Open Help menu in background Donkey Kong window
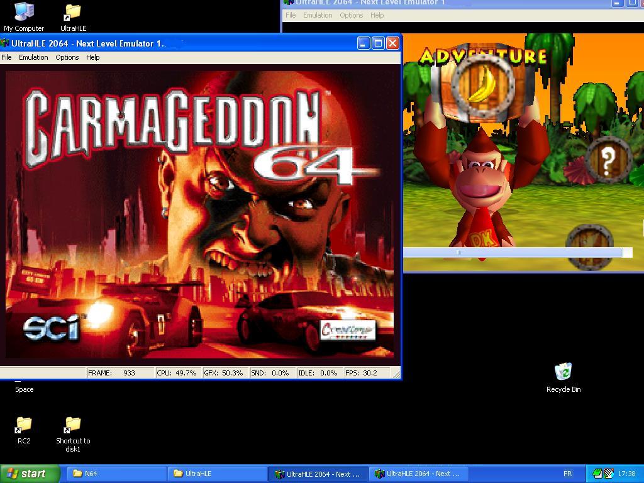Screen dimensions: 644x483 click(x=377, y=15)
